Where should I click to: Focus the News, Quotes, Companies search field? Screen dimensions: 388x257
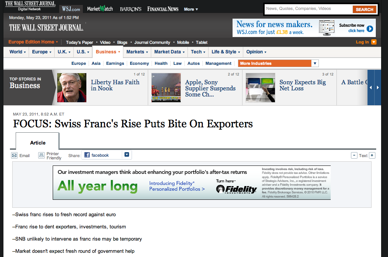click(x=309, y=9)
